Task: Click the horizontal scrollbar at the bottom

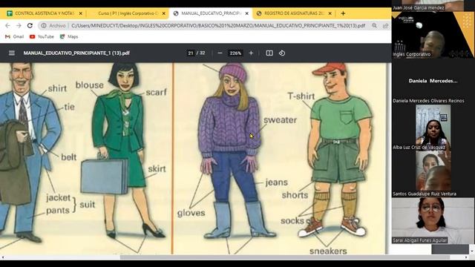Action: click(x=285, y=257)
